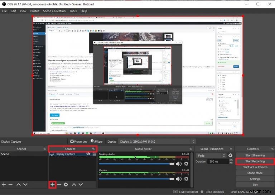Open source Properties button
Screen dimensions: 275x195
pyautogui.click(x=78, y=142)
